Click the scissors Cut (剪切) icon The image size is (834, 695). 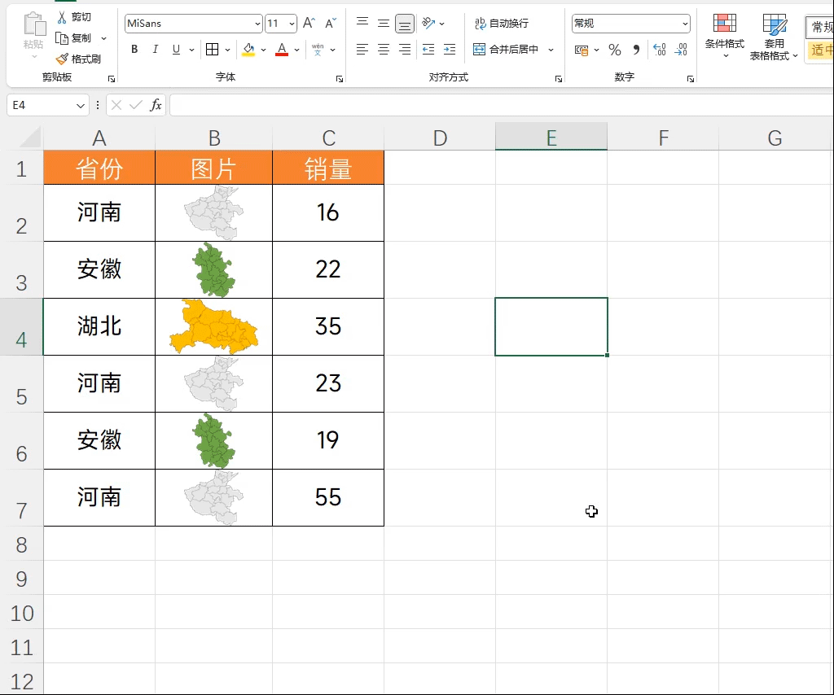63,17
